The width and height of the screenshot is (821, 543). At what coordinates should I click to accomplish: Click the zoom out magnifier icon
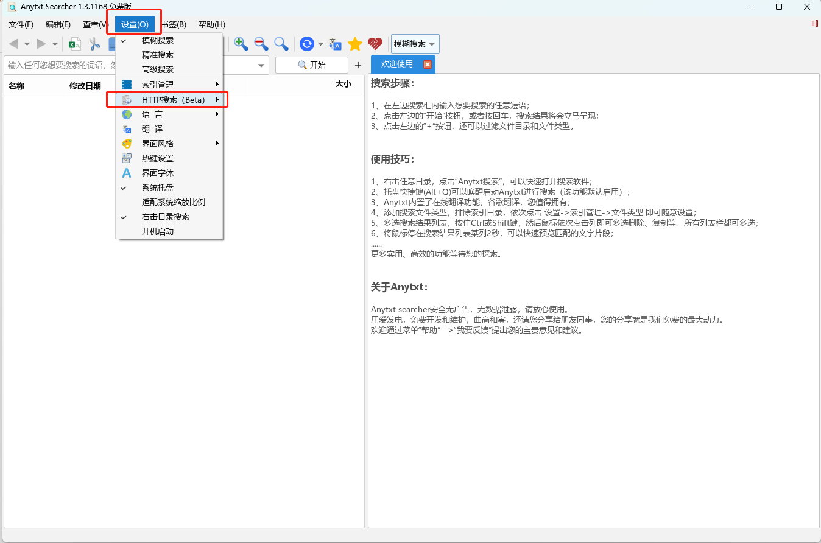(x=261, y=44)
